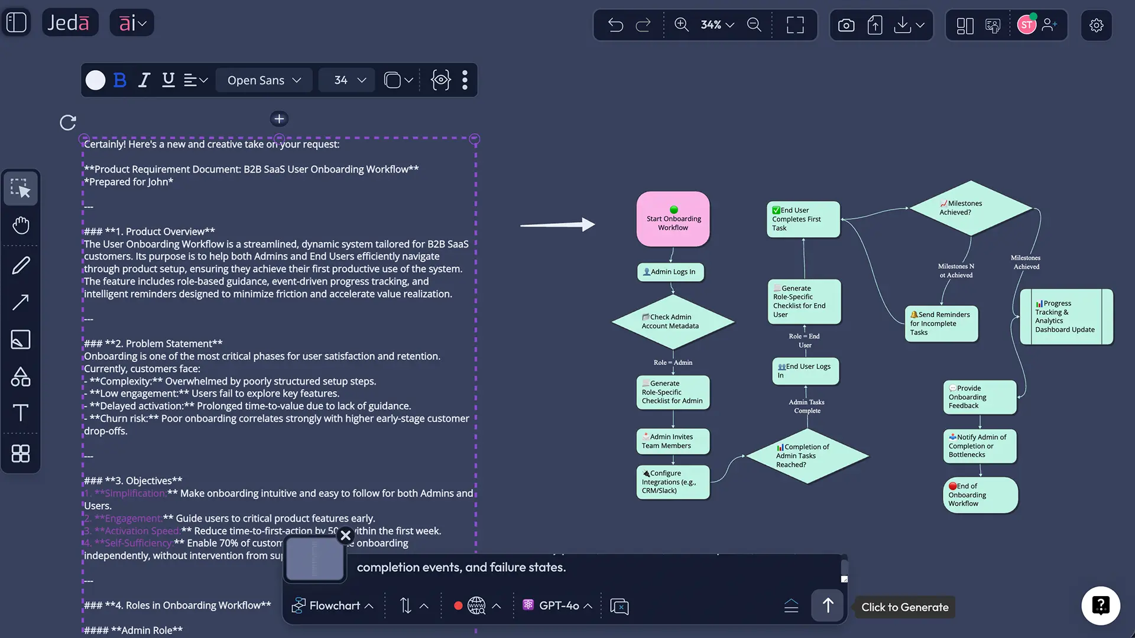This screenshot has height=638, width=1135.
Task: Click the AI vision focus icon
Action: [440, 80]
